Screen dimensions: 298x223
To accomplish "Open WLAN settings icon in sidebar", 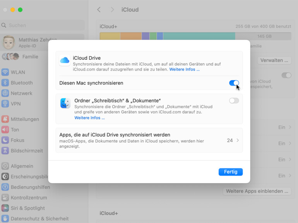I will [x=5, y=72].
